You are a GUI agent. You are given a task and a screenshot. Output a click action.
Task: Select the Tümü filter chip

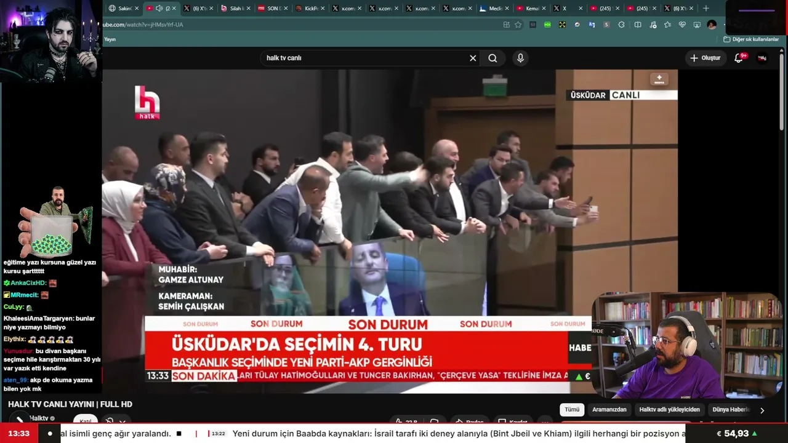point(572,410)
